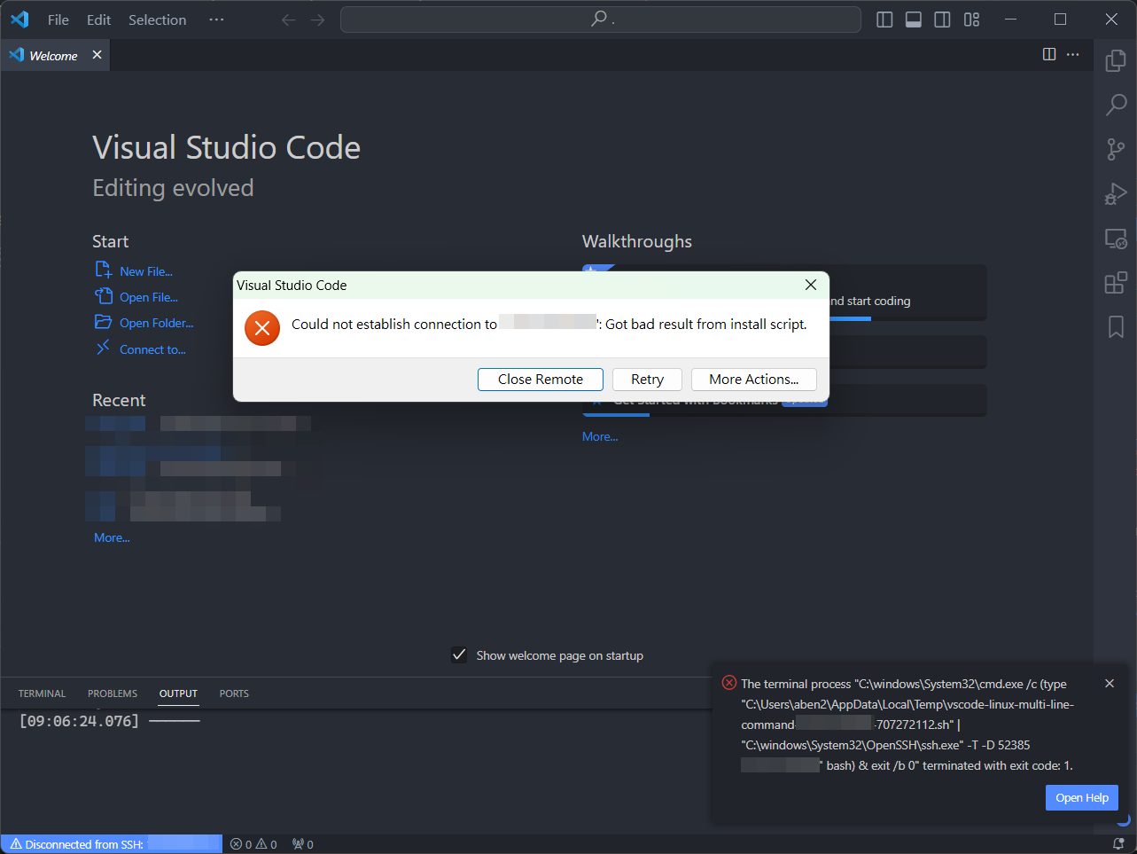Click the Connect to... link
Viewport: 1137px width, 854px height.
(153, 349)
